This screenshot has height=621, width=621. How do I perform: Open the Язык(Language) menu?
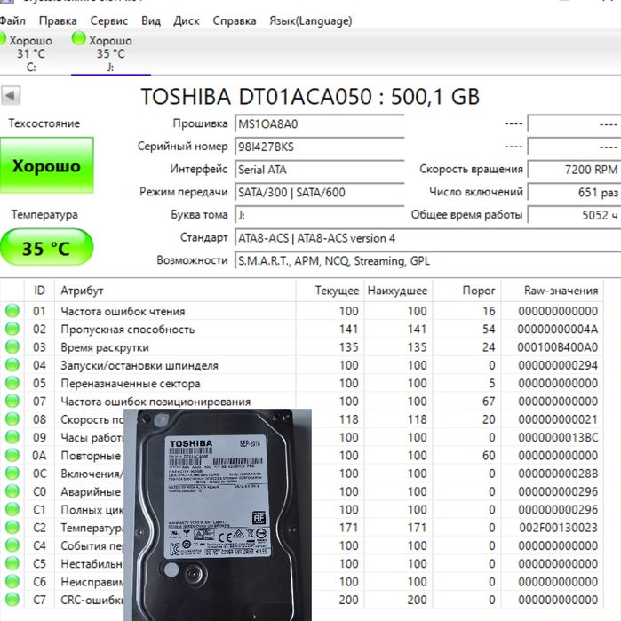[x=311, y=20]
